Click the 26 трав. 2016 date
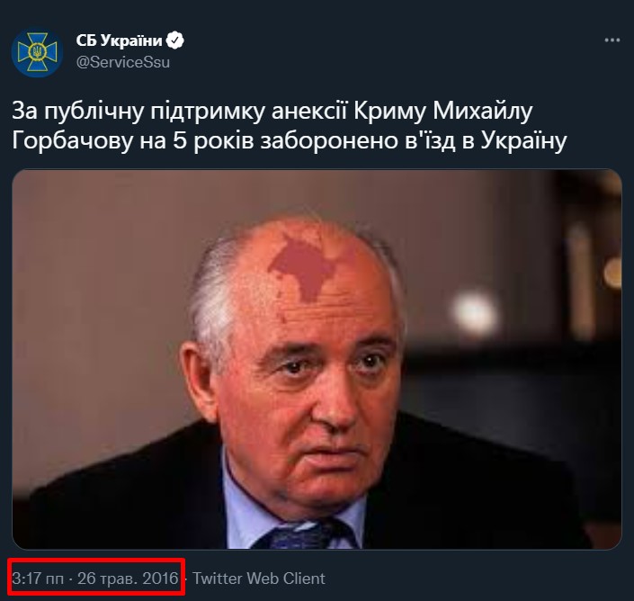 click(x=128, y=579)
